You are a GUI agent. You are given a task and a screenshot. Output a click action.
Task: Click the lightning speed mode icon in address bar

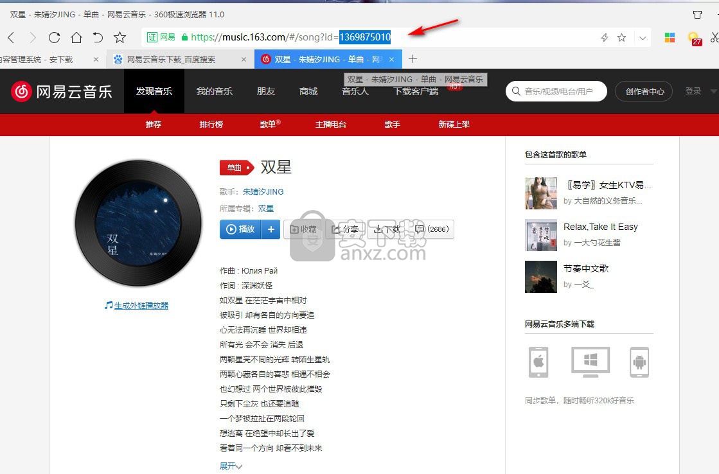(x=605, y=38)
